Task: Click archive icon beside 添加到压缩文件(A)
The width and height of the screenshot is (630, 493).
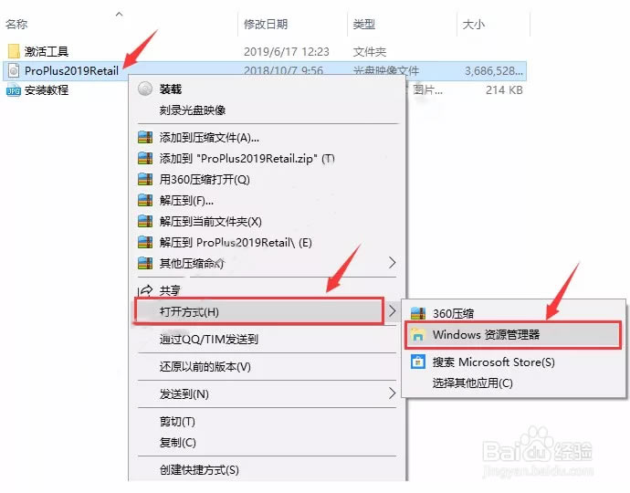Action: coord(145,138)
